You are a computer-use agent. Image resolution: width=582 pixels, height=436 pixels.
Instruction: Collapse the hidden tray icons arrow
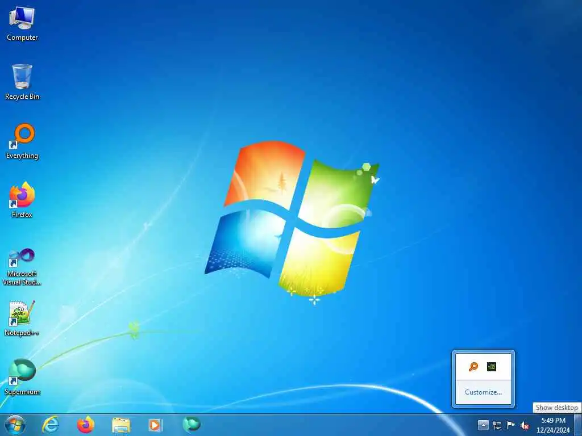point(483,425)
